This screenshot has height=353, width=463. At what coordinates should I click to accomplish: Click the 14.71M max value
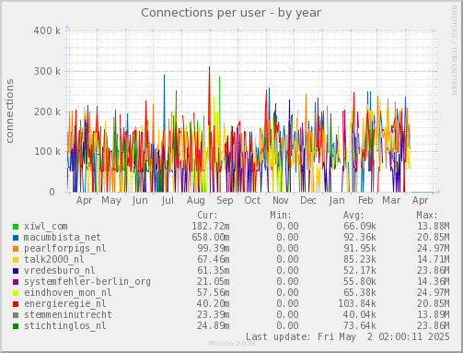click(x=433, y=260)
